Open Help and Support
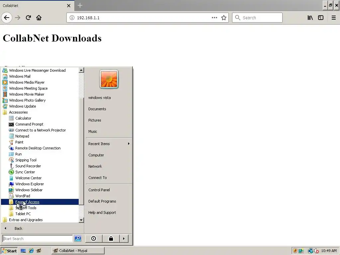 click(109, 212)
